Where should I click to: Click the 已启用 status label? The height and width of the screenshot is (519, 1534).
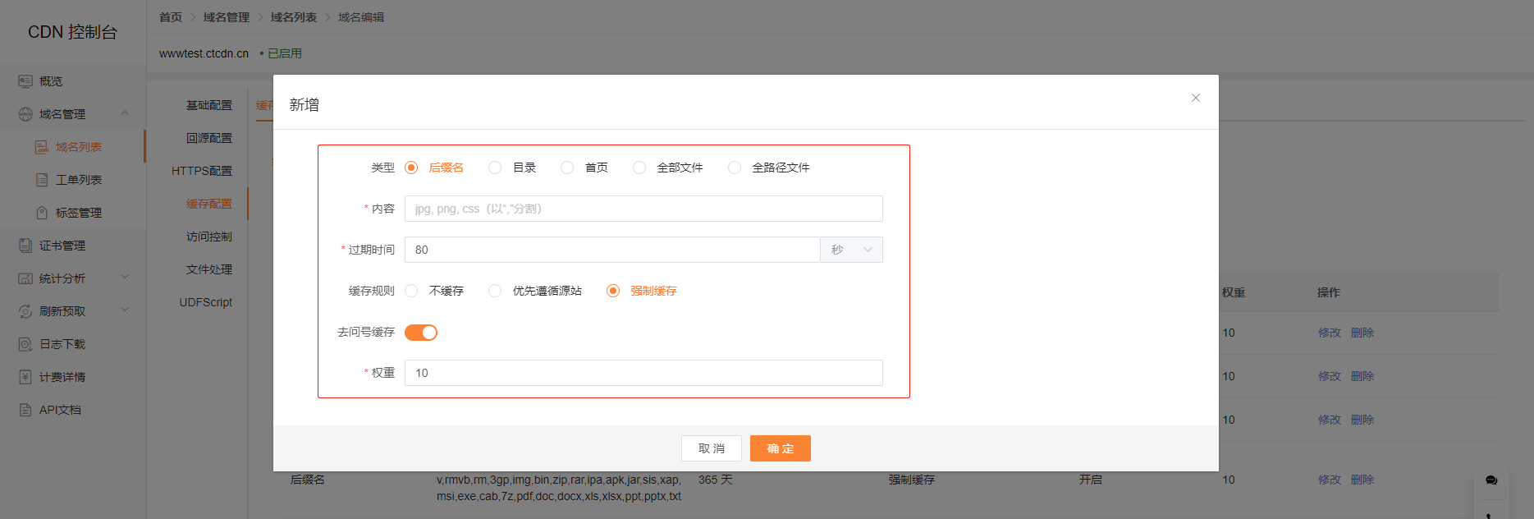pyautogui.click(x=285, y=53)
